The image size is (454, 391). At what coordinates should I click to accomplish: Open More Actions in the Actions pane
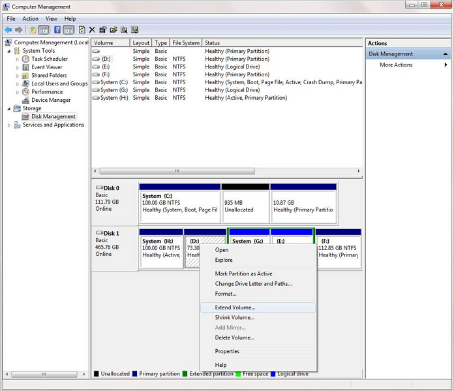(x=396, y=65)
